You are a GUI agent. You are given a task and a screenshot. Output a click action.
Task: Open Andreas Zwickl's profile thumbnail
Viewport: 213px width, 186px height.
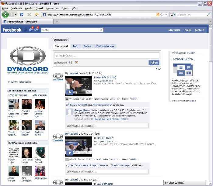[40, 125]
